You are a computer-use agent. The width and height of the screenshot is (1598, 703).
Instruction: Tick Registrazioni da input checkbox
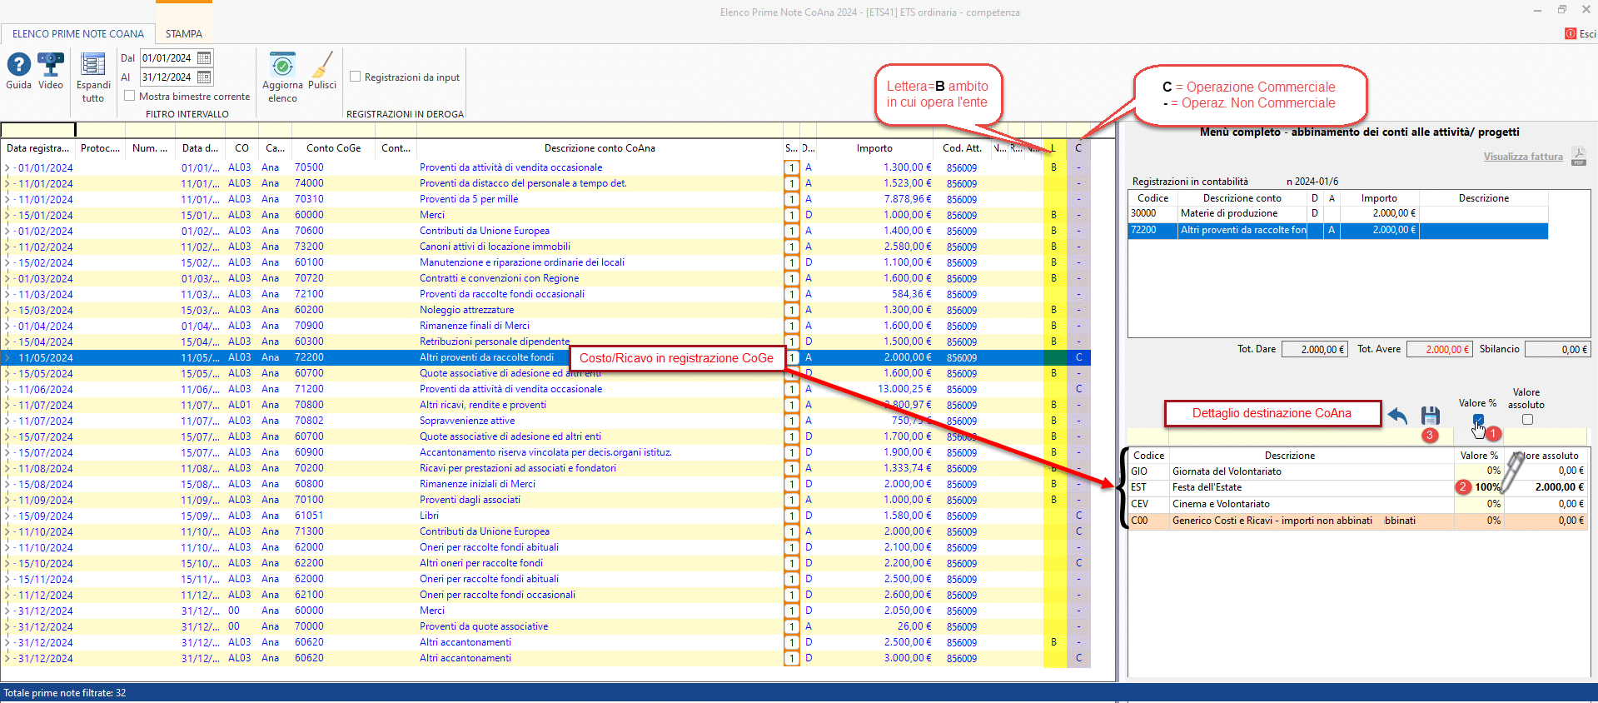[x=356, y=77]
